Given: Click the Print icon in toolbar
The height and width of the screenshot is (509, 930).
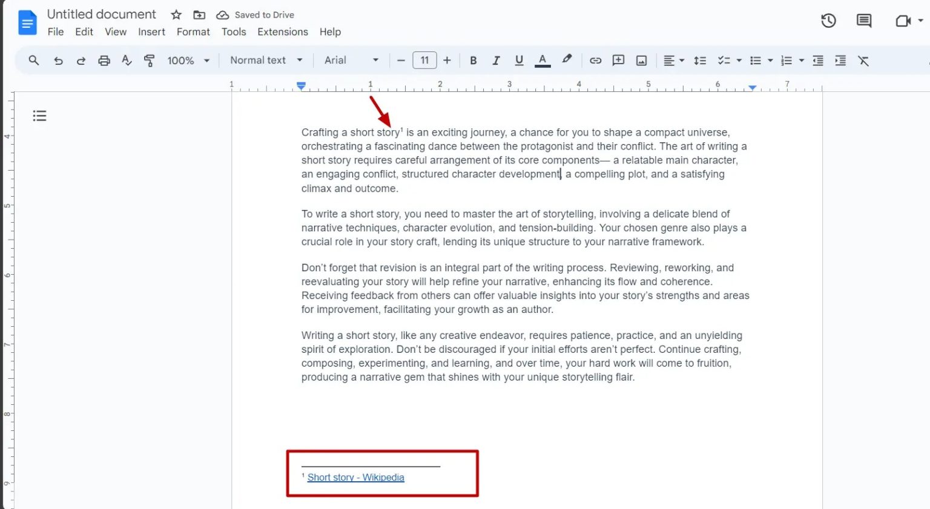Looking at the screenshot, I should tap(104, 61).
